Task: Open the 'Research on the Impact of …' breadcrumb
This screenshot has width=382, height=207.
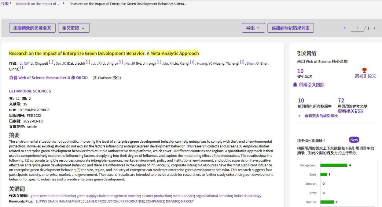Action: [x=38, y=4]
